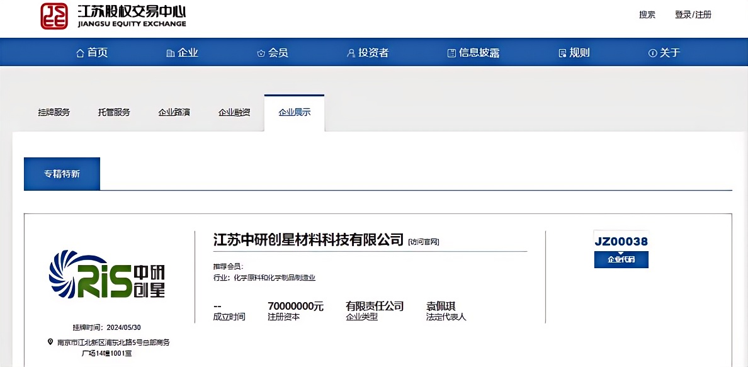Image resolution: width=748 pixels, height=367 pixels.
Task: Select the clipboard icon beside 信息披露
Action: (x=451, y=53)
